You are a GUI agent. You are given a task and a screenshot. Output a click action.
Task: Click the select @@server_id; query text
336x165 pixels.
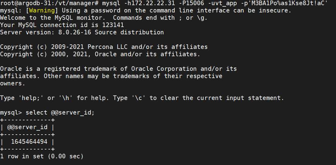tap(60, 112)
